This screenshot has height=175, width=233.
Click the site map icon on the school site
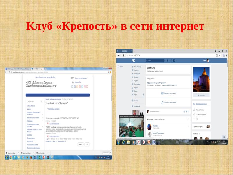pyautogui.click(x=73, y=82)
